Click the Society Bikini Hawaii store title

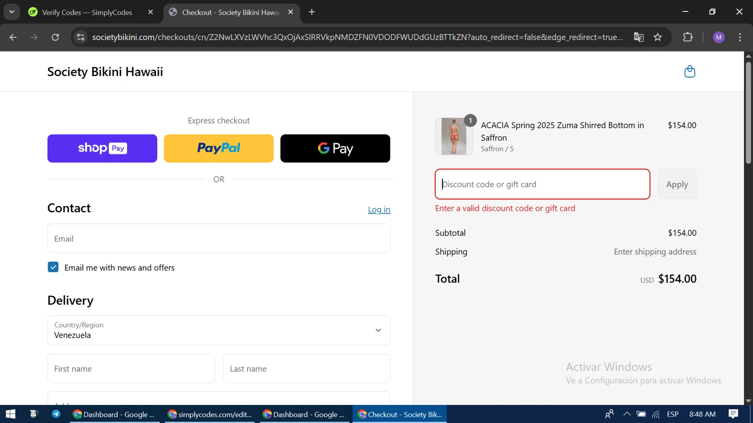105,72
